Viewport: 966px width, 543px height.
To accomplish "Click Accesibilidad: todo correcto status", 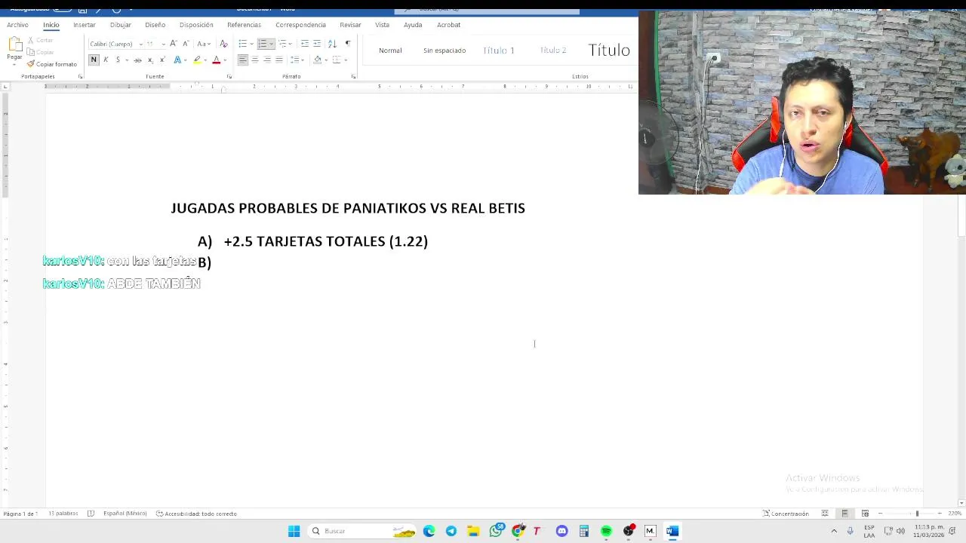I will (x=197, y=514).
